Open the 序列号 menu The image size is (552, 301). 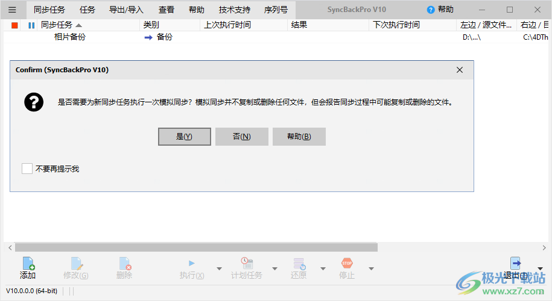tap(276, 10)
